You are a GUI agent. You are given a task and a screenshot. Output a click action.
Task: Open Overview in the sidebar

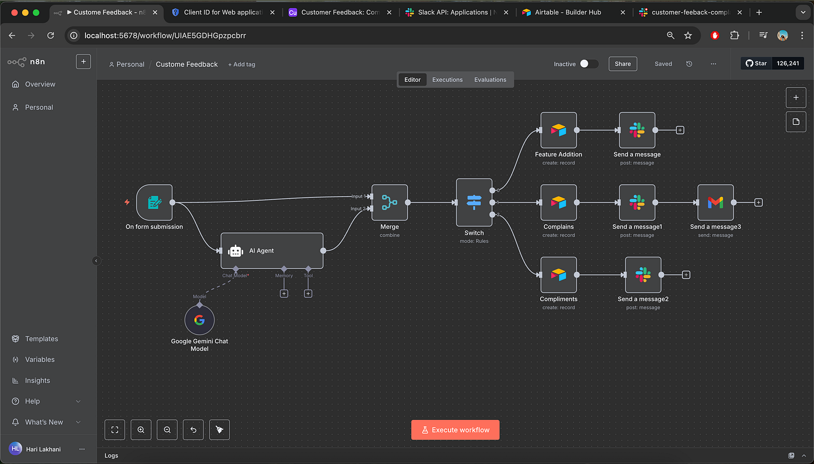click(x=48, y=84)
